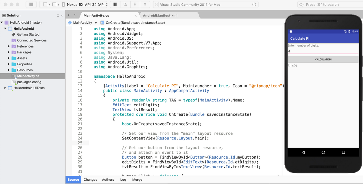Expand the Packages folder
Image resolution: width=363 pixels, height=184 pixels.
[9, 52]
